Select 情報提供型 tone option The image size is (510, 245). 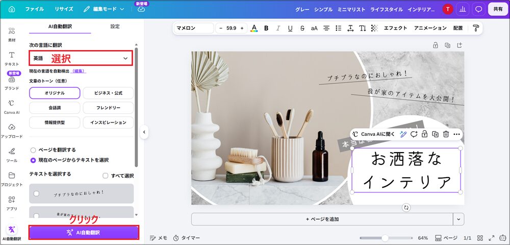[x=55, y=122]
